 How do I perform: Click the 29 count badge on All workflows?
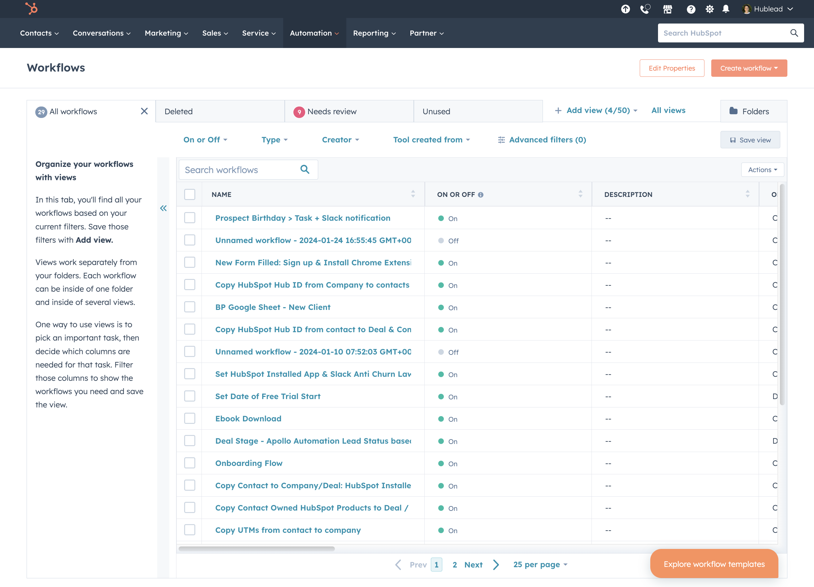tap(41, 112)
